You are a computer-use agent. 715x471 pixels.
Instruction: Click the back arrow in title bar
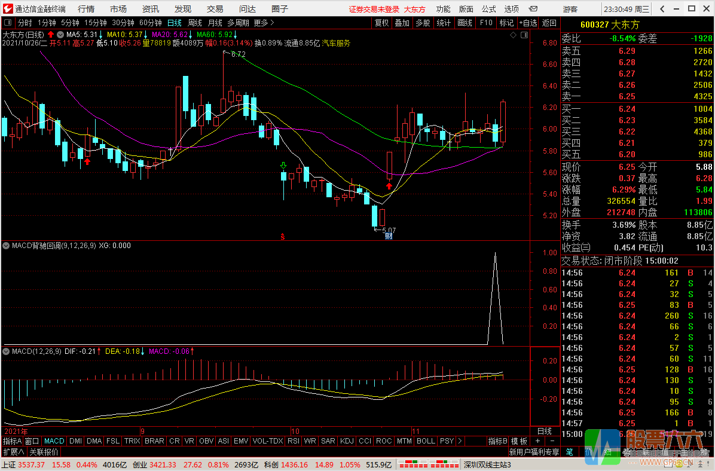[x=662, y=8]
